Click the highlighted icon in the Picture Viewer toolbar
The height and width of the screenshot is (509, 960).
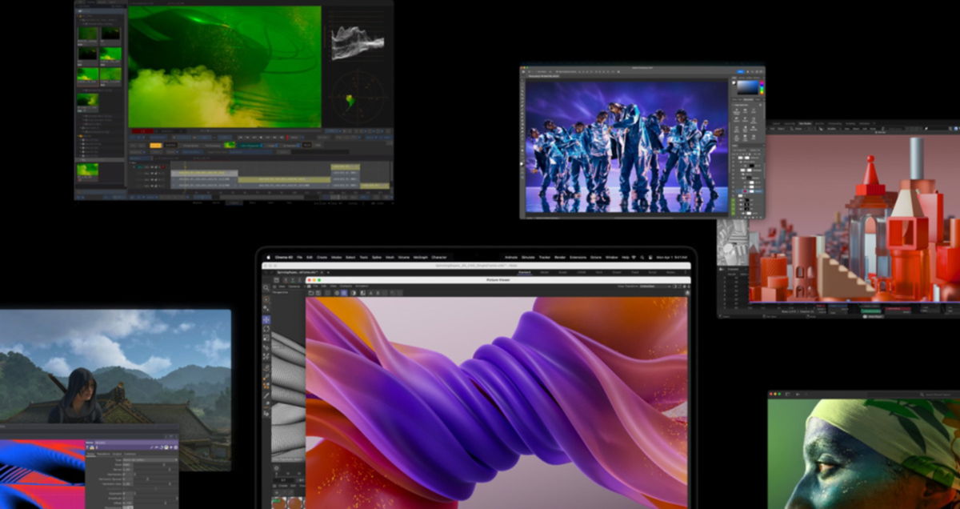(x=344, y=293)
